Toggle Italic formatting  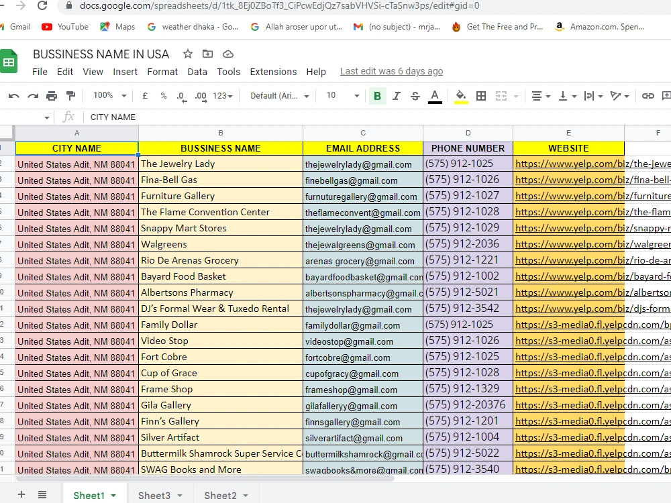click(397, 96)
